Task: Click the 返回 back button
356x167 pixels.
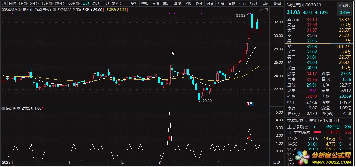Action: [277, 4]
